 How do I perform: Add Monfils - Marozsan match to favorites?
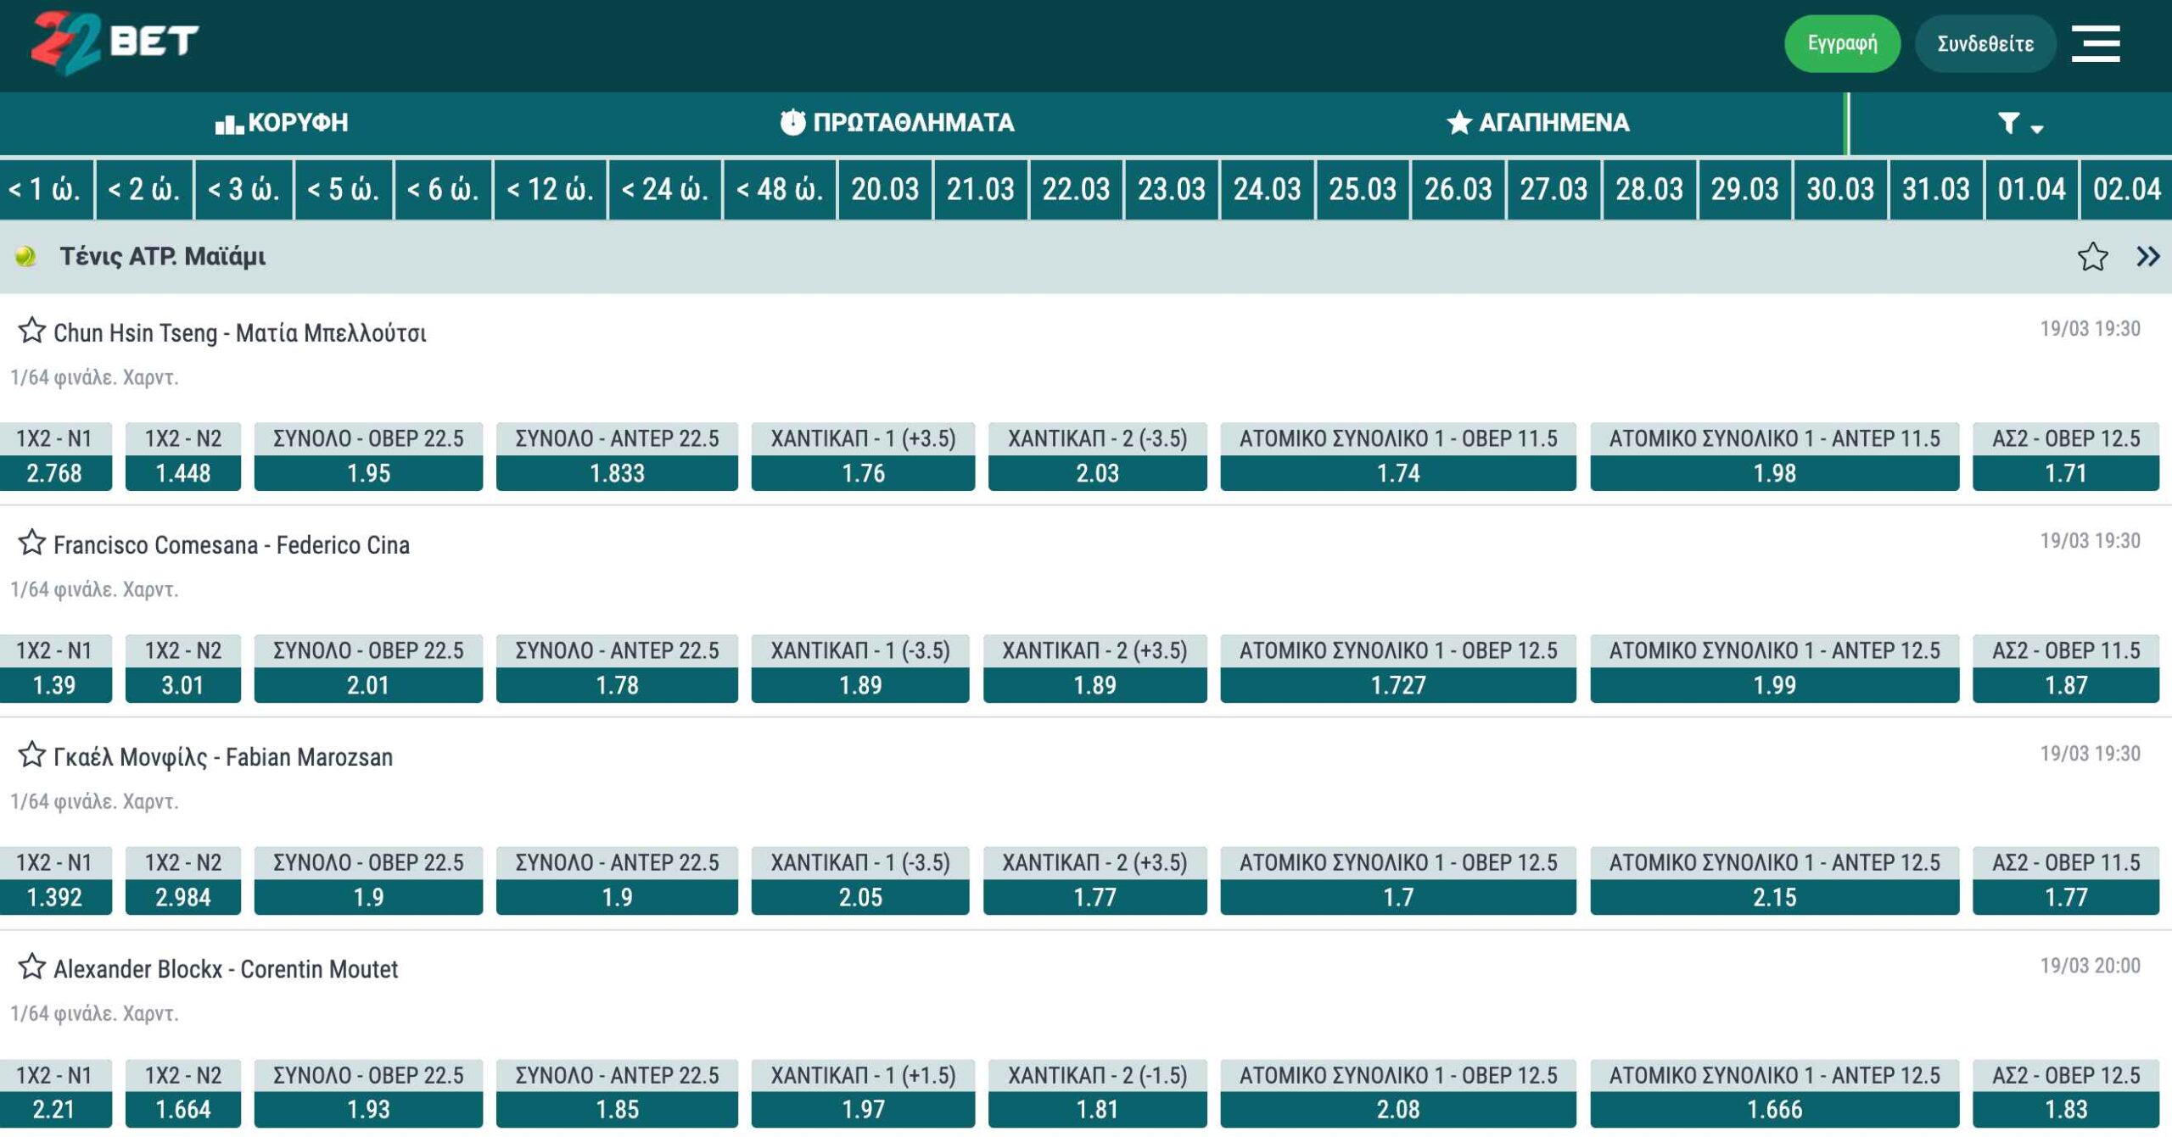click(31, 755)
